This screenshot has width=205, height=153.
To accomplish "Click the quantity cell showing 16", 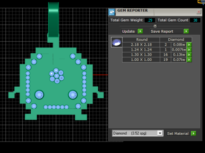I will (x=165, y=55).
